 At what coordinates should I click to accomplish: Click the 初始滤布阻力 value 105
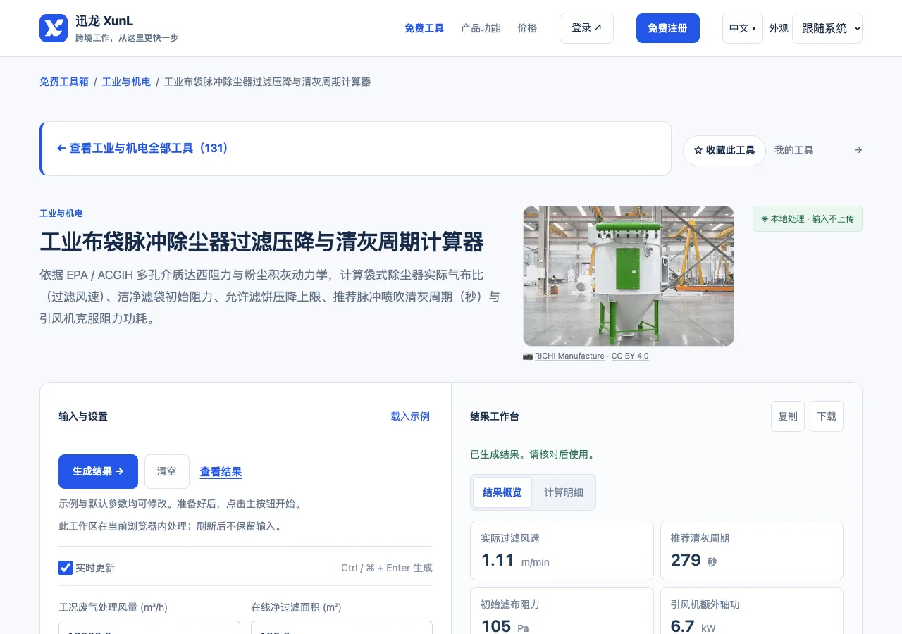point(496,626)
